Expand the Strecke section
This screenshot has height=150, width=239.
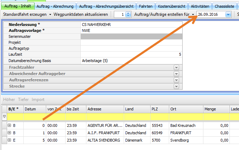point(176,86)
